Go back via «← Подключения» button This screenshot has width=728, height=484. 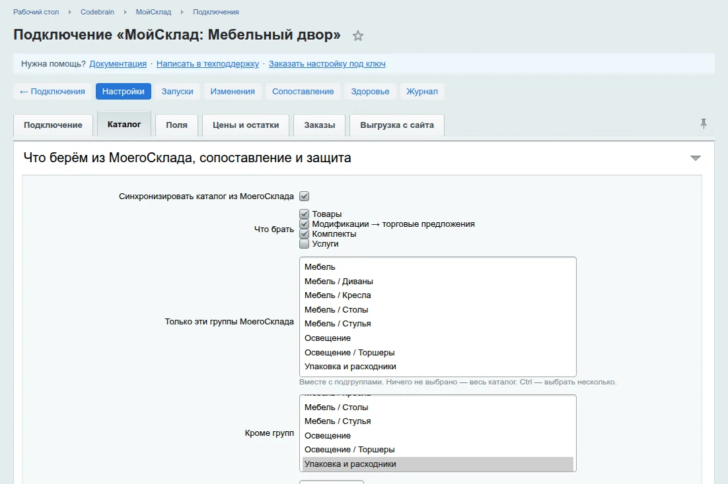pos(52,92)
